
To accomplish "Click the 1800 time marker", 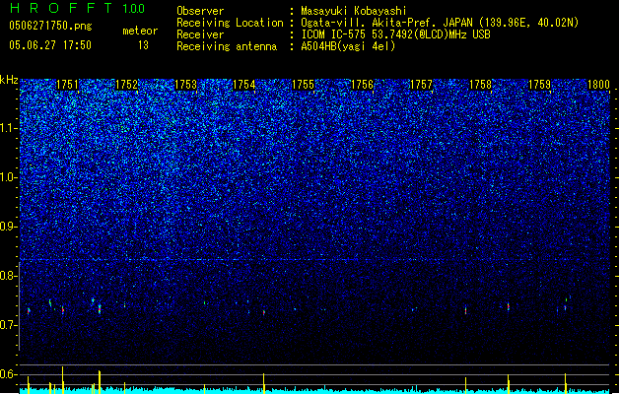I will tap(598, 85).
